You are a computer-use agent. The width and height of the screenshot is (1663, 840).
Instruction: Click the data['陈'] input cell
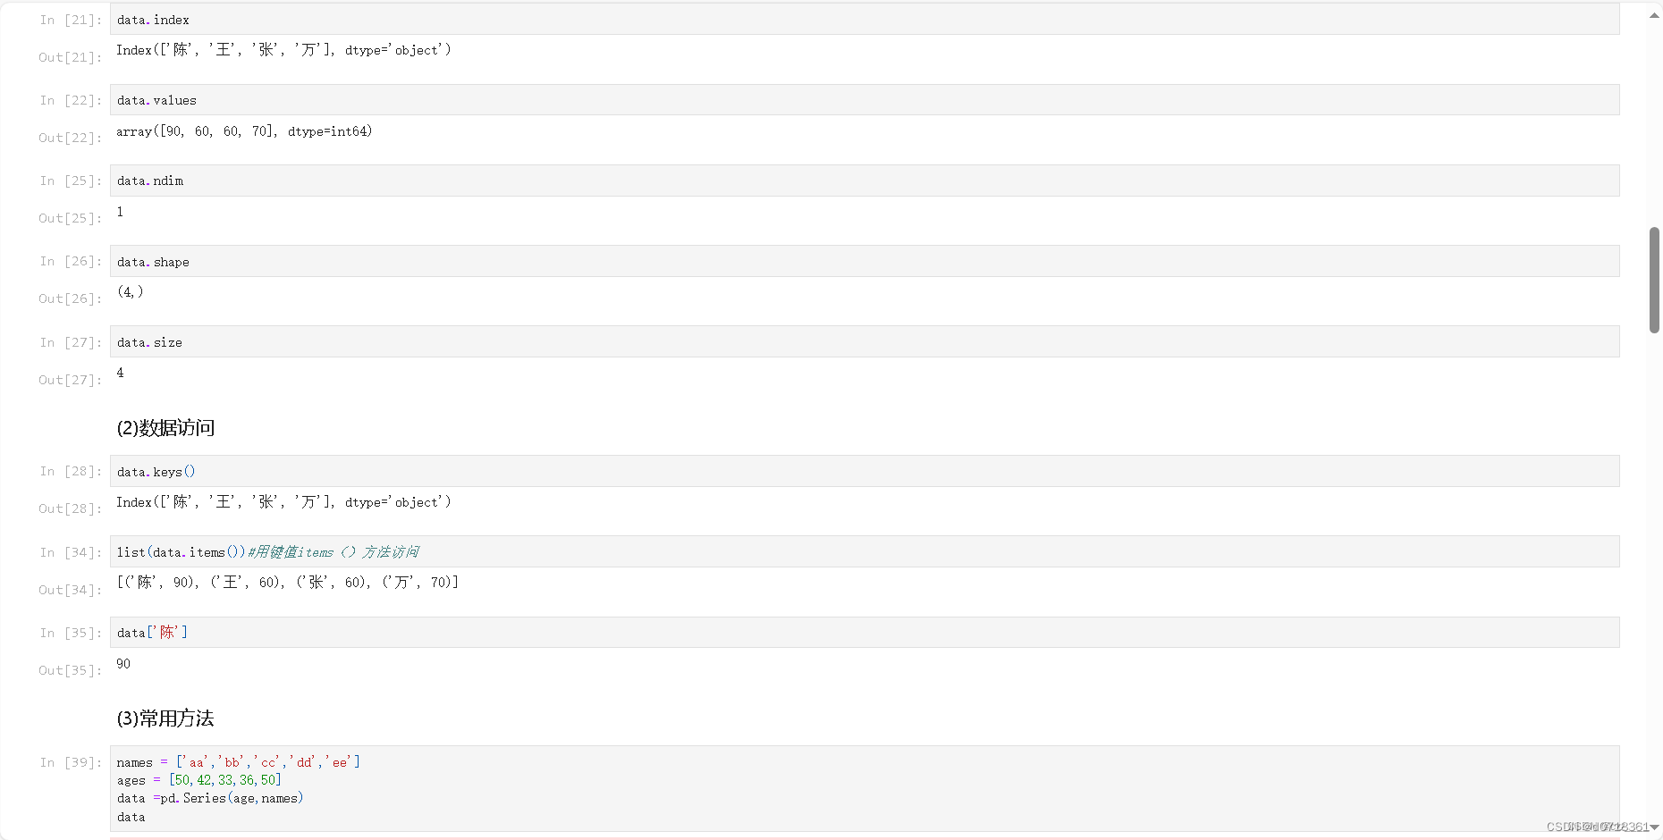coord(865,632)
